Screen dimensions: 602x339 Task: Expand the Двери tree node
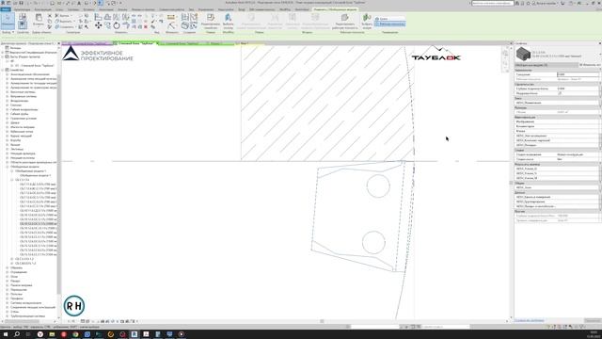tap(8, 122)
